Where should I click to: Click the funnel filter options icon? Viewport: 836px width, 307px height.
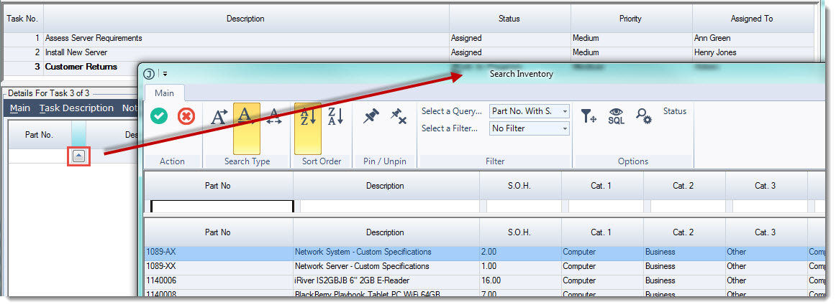click(x=589, y=115)
